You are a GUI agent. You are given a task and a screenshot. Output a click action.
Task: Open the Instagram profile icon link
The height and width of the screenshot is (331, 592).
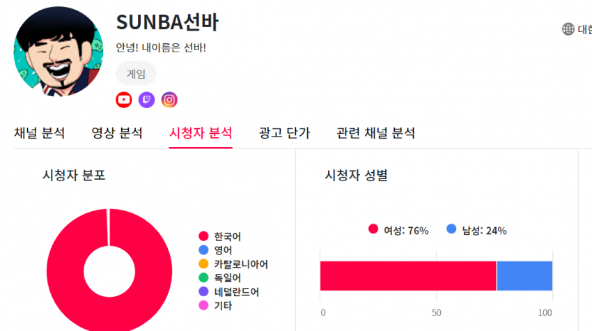[x=169, y=100]
